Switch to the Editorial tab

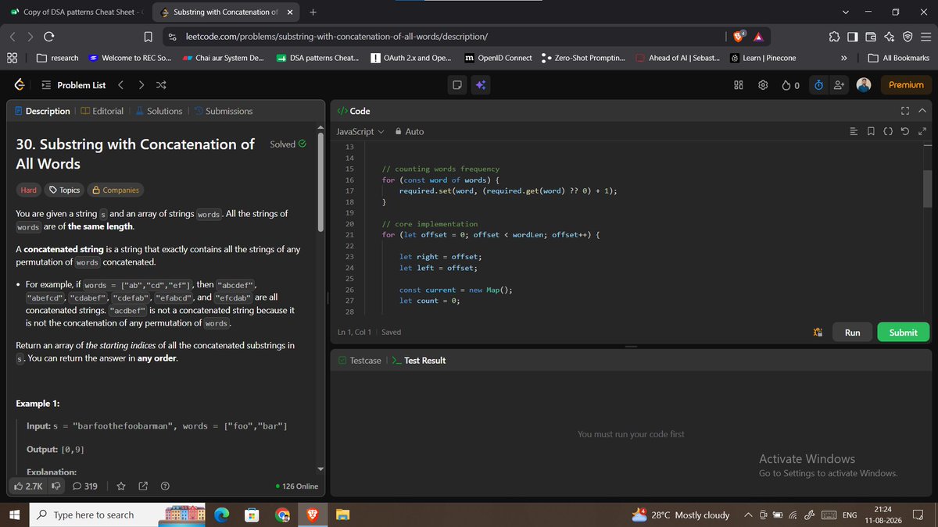pos(102,111)
